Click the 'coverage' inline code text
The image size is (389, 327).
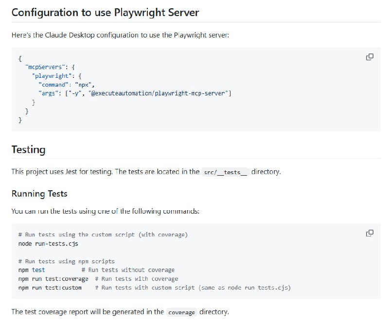[x=181, y=312]
